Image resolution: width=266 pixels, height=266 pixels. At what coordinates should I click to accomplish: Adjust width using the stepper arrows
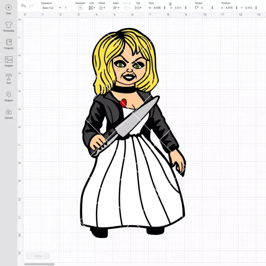coord(165,8)
